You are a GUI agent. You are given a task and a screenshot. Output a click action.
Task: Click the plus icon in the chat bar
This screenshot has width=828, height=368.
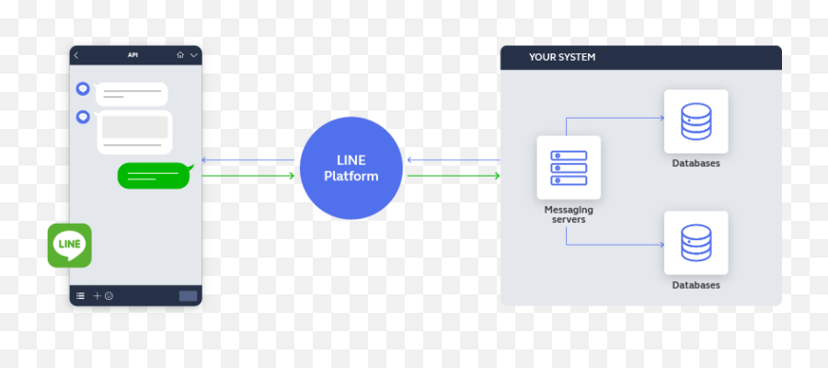click(97, 296)
